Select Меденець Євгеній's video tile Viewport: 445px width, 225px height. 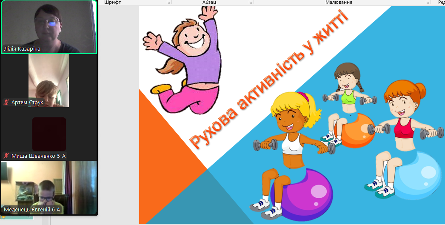coord(49,188)
